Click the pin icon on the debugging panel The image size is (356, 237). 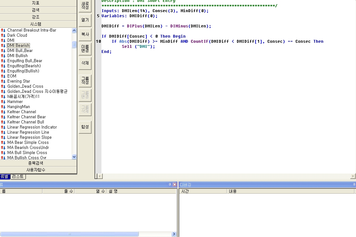(354, 185)
